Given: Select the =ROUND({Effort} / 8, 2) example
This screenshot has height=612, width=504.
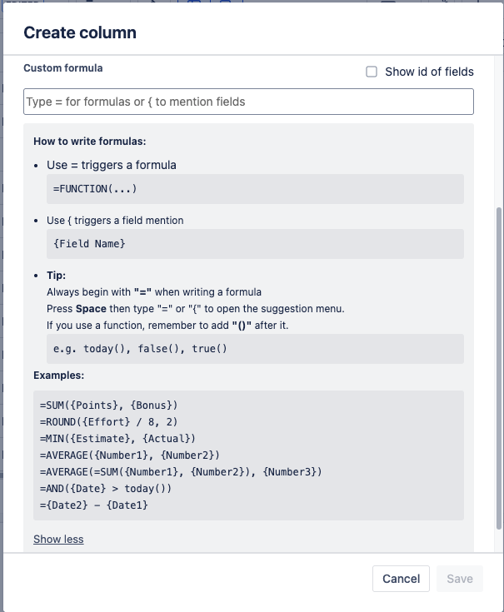Looking at the screenshot, I should (x=108, y=421).
